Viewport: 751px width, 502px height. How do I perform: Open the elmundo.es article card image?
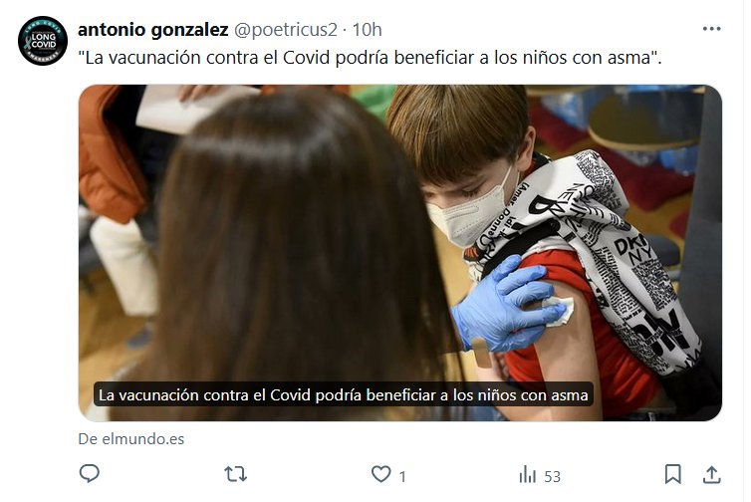(x=400, y=253)
